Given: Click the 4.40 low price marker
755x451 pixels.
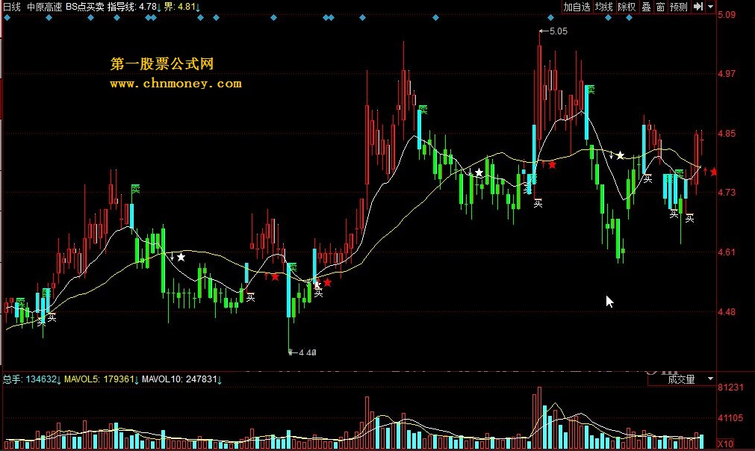Looking at the screenshot, I should 302,352.
